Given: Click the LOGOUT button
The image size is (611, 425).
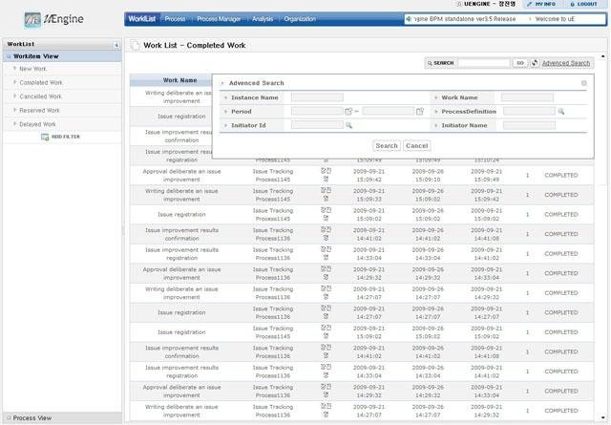Looking at the screenshot, I should [x=583, y=4].
